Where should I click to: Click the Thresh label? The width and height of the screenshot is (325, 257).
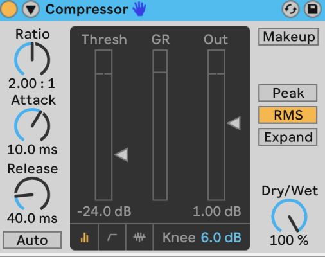pyautogui.click(x=104, y=40)
